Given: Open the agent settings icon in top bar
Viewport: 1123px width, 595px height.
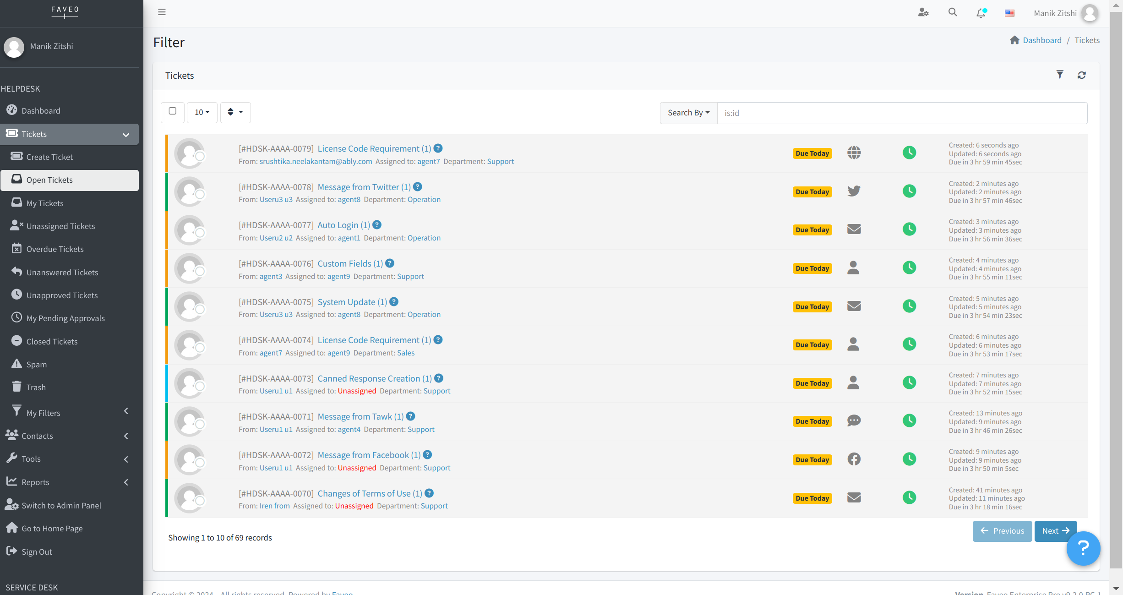Looking at the screenshot, I should point(923,13).
